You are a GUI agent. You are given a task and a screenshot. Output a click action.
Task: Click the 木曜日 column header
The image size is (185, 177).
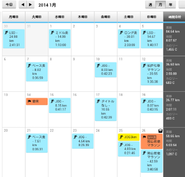tap(83, 17)
